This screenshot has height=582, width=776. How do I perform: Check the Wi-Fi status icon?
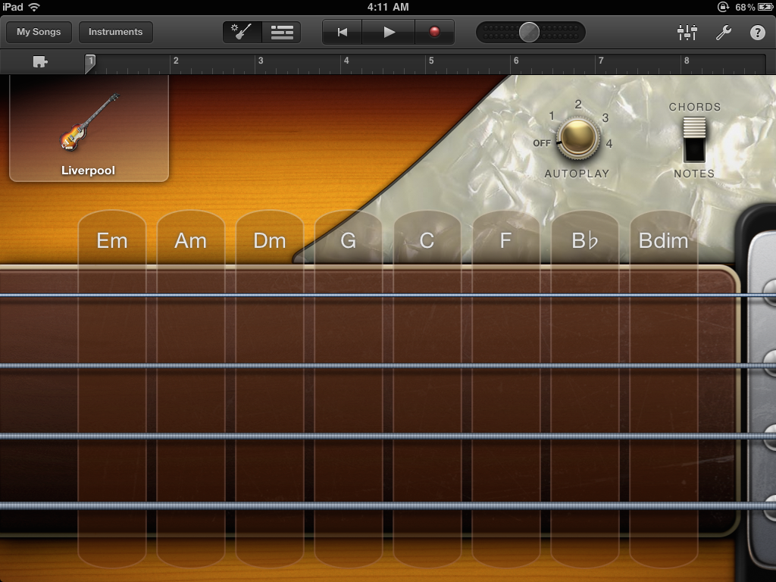(34, 7)
